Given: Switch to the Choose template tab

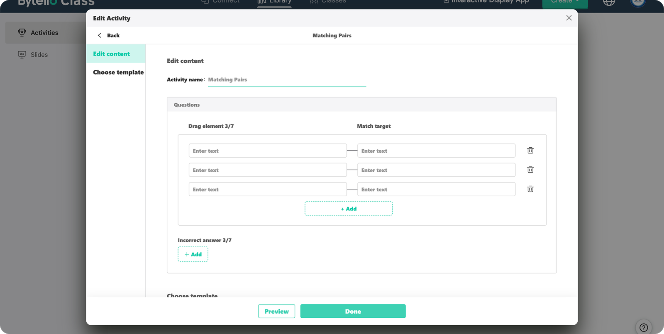Looking at the screenshot, I should pyautogui.click(x=118, y=72).
